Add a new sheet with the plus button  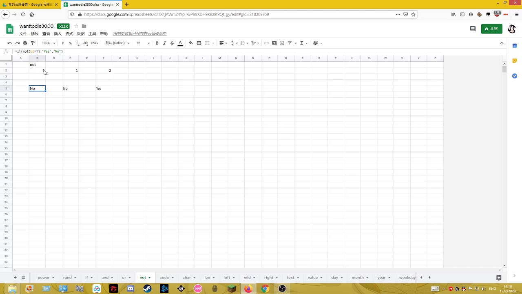tap(15, 277)
